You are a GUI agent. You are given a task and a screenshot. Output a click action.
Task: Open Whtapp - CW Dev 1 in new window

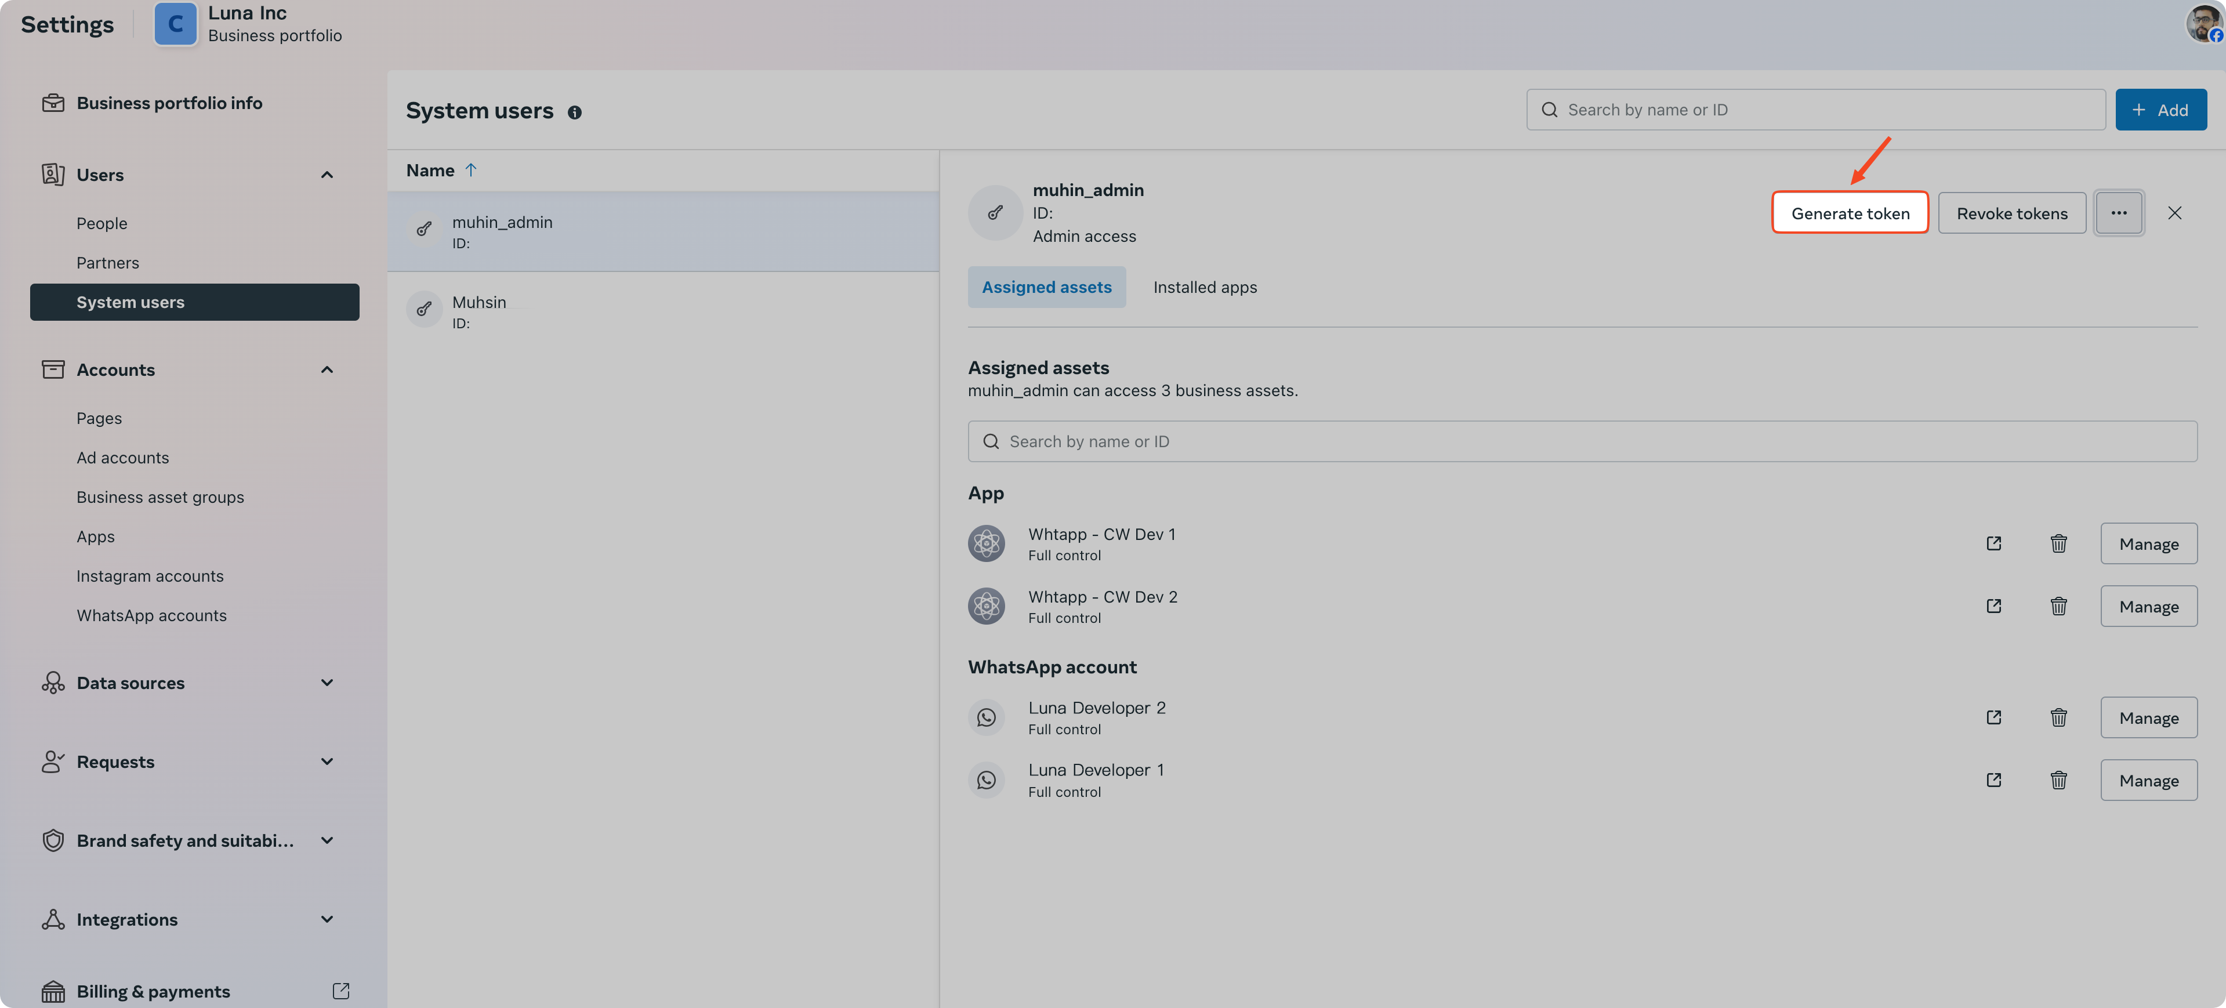[x=1993, y=543]
